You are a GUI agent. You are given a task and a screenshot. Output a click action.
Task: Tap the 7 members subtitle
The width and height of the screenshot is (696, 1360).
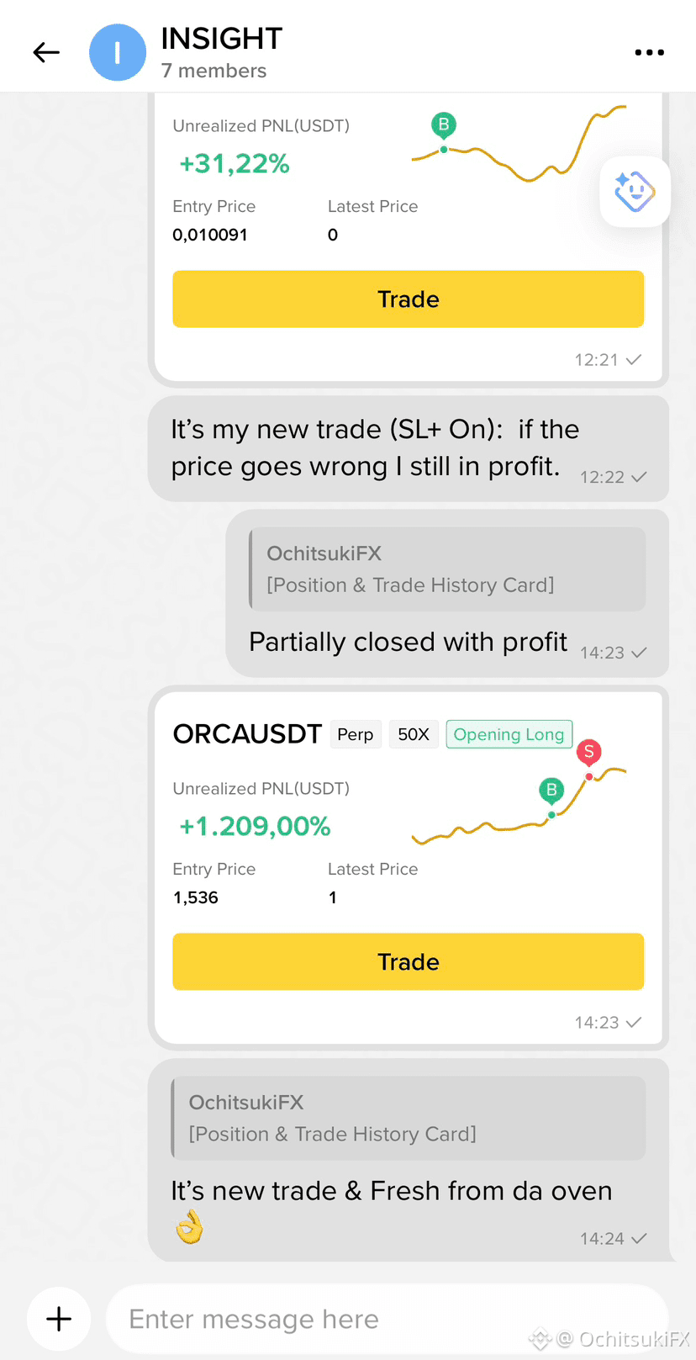[214, 71]
